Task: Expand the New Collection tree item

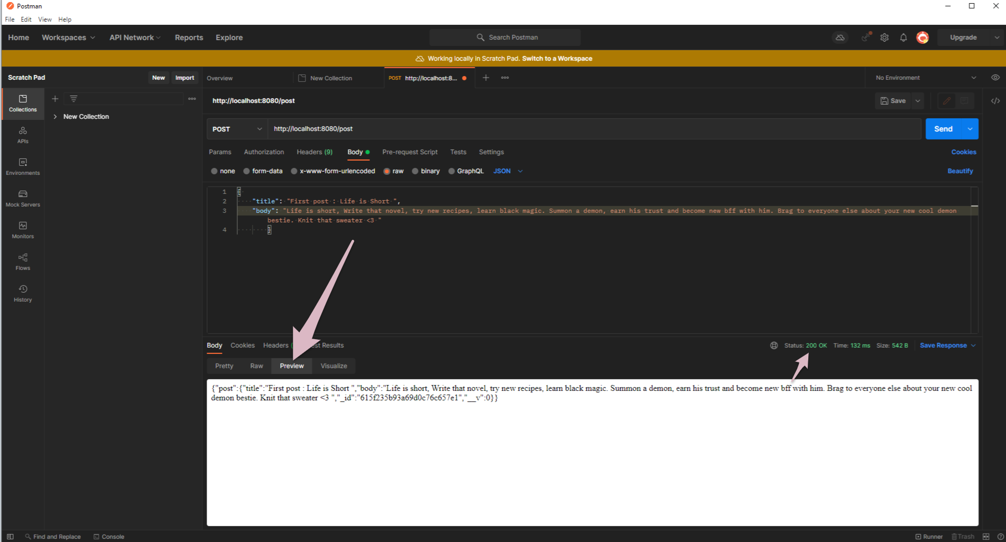Action: point(55,117)
